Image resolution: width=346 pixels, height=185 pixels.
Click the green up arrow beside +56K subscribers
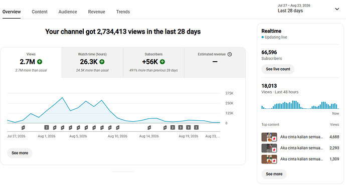[x=162, y=62]
